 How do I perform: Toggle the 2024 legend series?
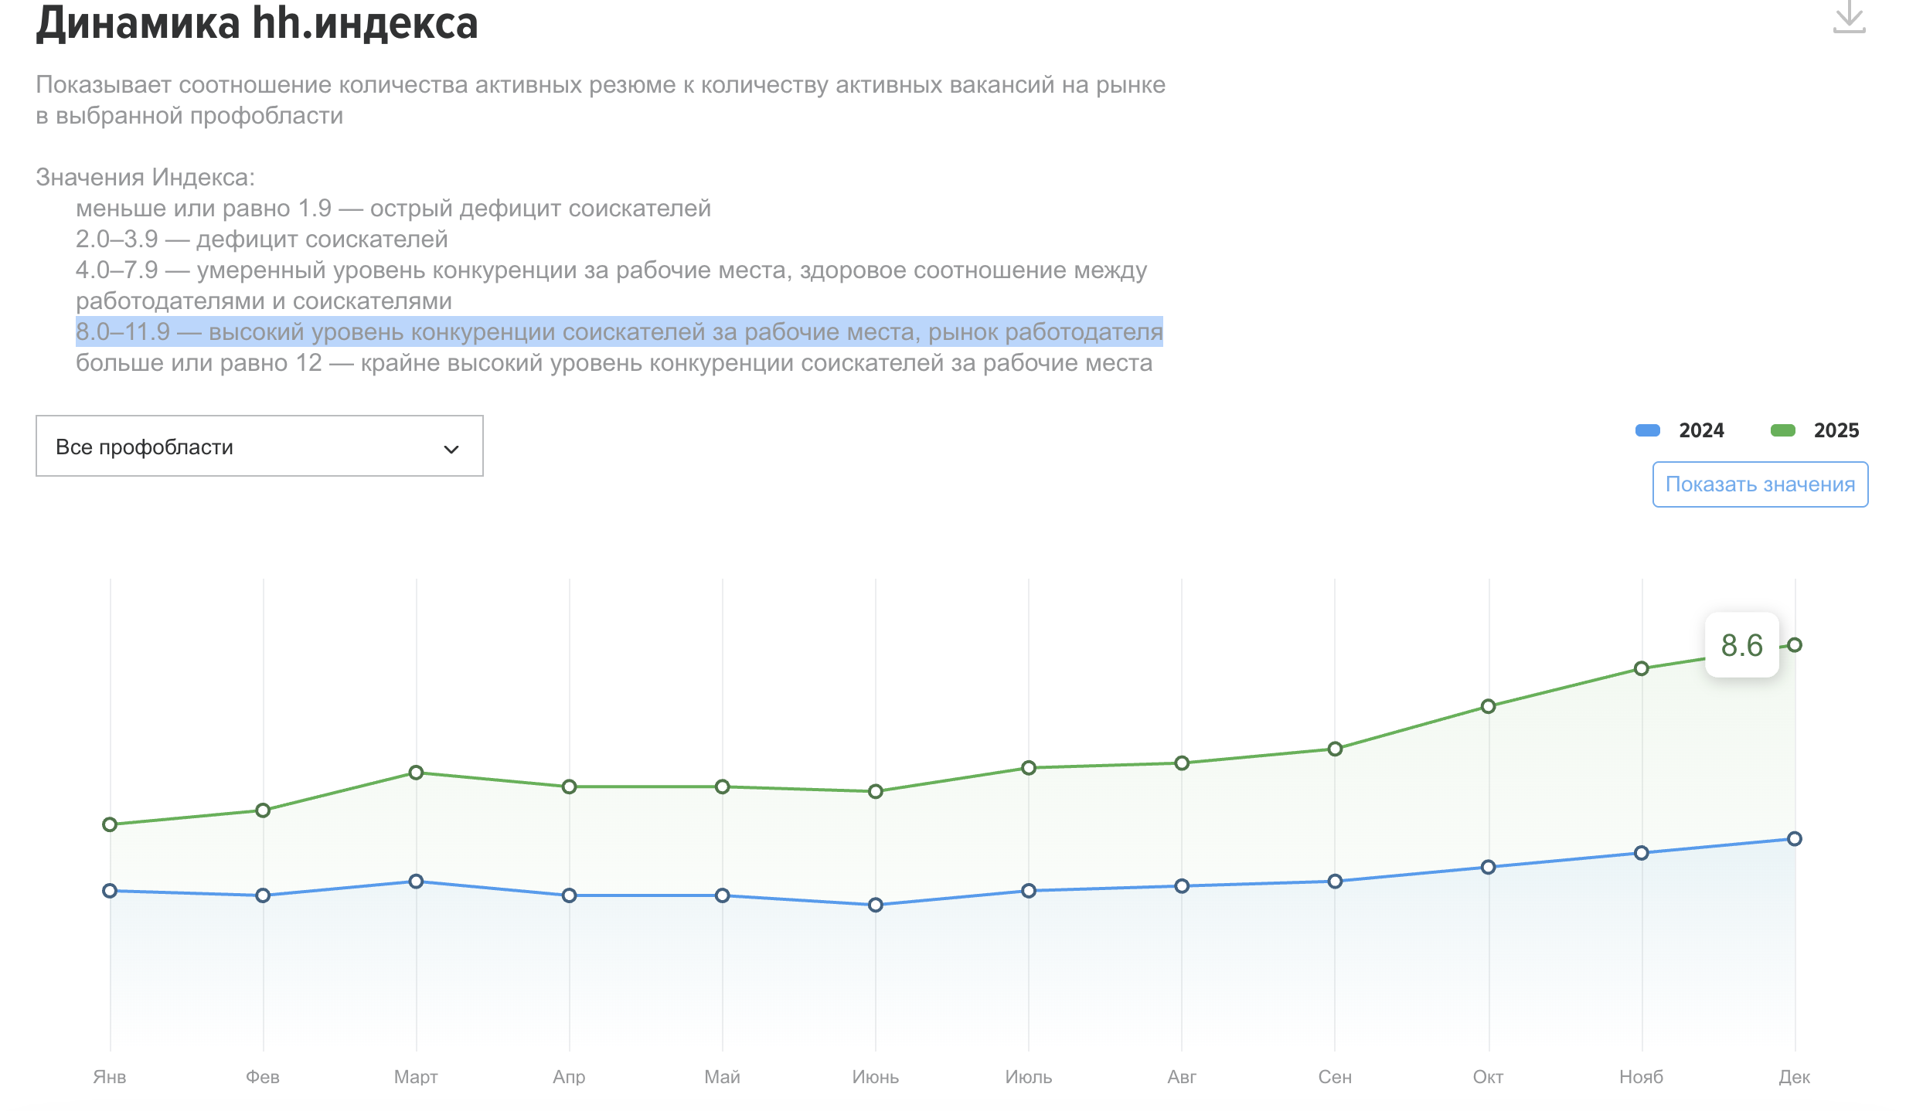pyautogui.click(x=1700, y=430)
